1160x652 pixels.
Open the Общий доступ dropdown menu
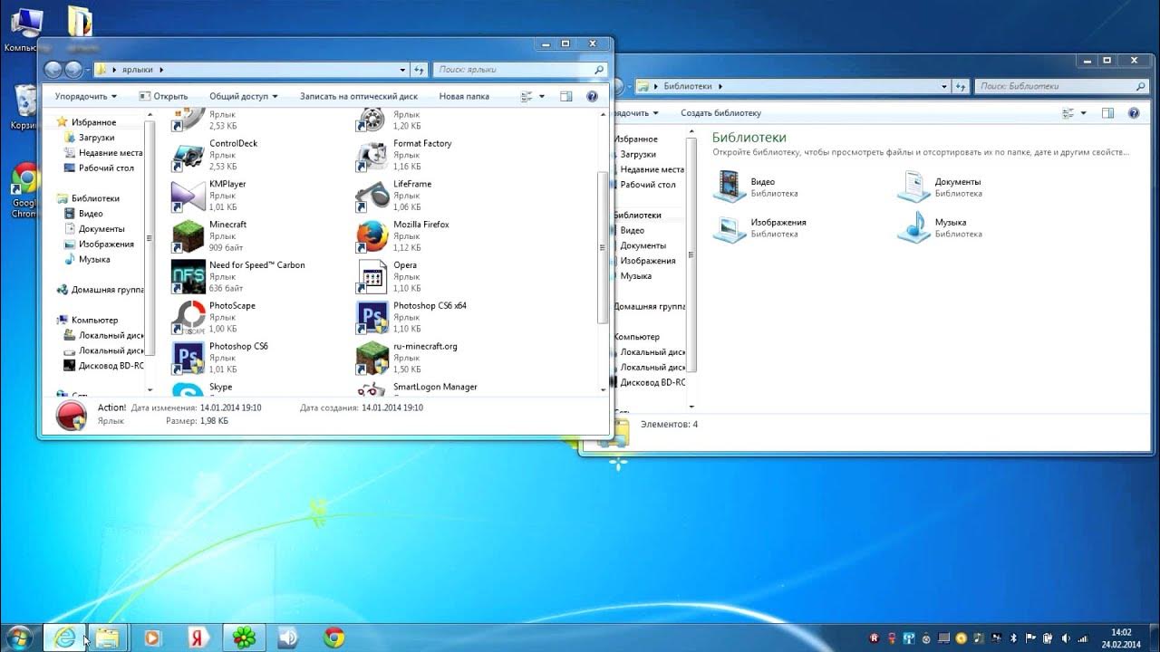click(243, 96)
